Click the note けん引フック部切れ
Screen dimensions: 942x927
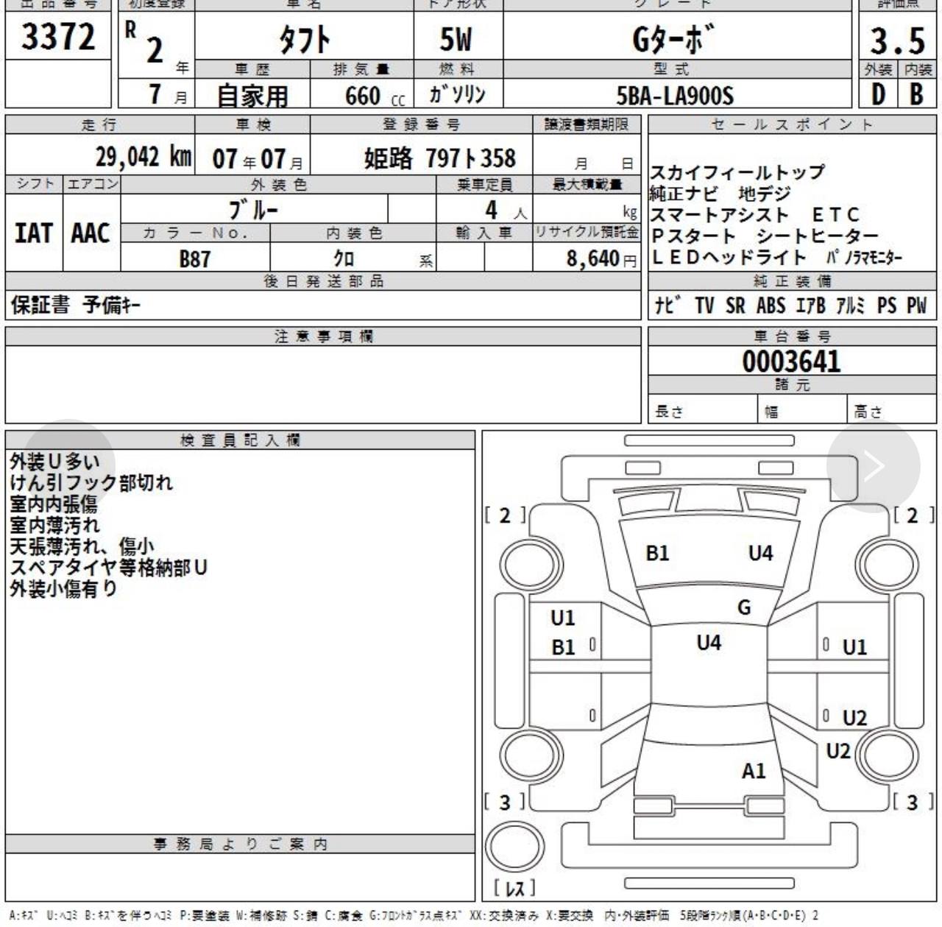pyautogui.click(x=91, y=483)
